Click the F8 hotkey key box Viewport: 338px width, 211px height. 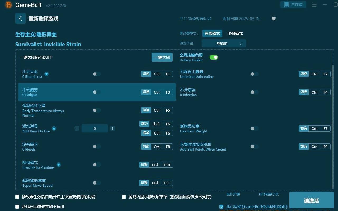(x=168, y=147)
